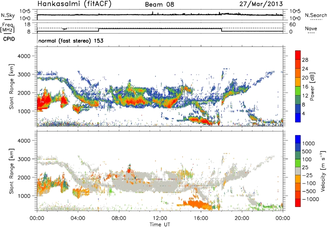Click the N.Sky legend label
The width and height of the screenshot is (327, 227).
tap(8, 15)
